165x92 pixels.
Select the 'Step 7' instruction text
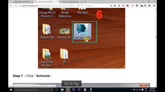tap(32, 76)
